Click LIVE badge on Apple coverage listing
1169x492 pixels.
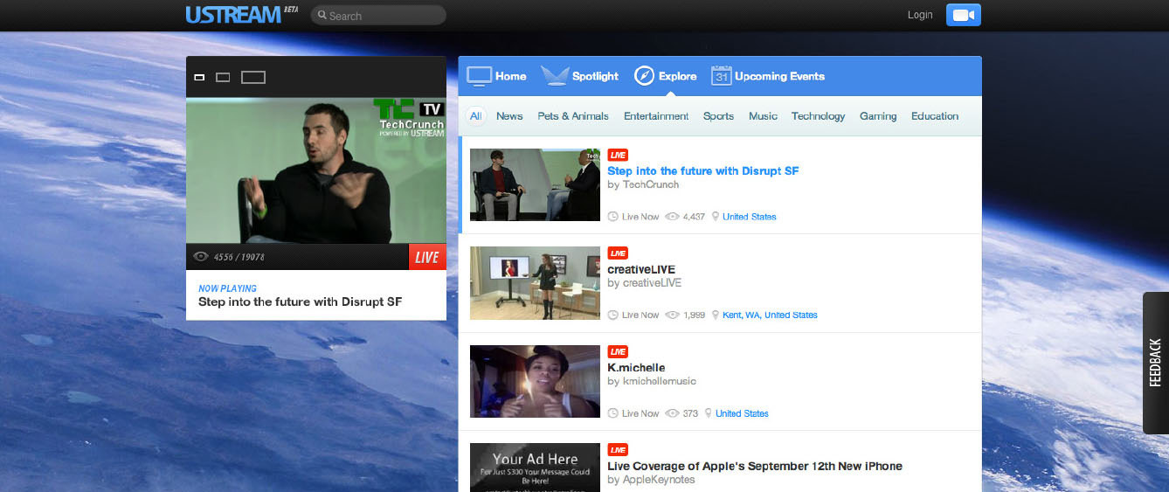point(618,450)
